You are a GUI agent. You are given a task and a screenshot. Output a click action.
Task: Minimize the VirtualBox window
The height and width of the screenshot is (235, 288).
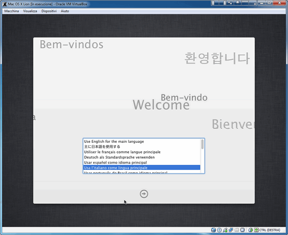tap(262, 3)
